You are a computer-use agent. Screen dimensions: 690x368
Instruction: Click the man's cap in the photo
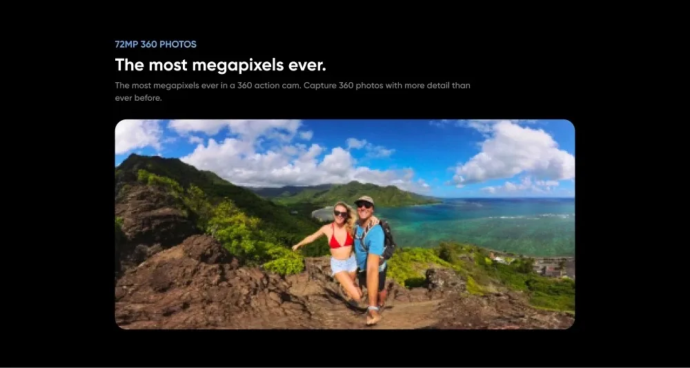[x=364, y=200]
